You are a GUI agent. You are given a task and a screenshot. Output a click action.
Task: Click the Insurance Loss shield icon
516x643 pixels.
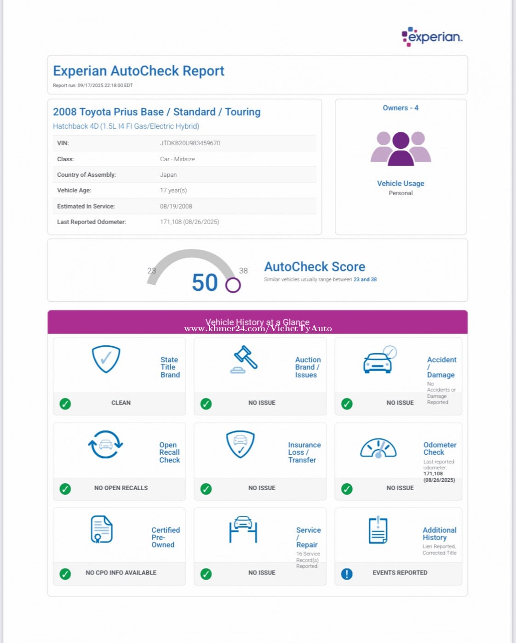tap(241, 444)
